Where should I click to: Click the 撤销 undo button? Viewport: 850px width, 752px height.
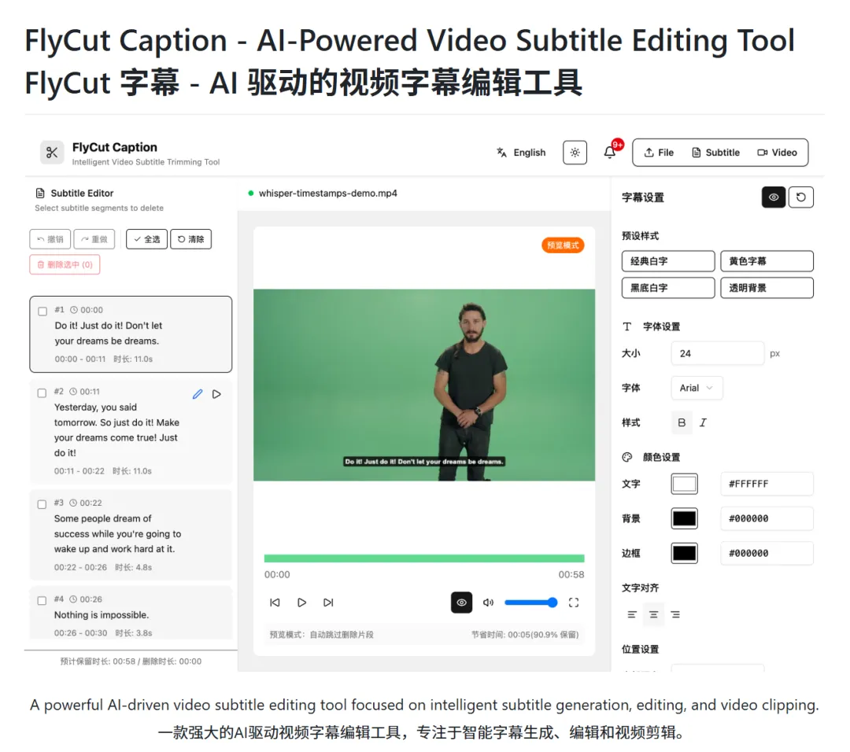pos(50,239)
